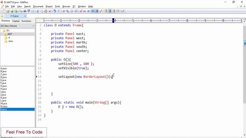Viewport: 246px width, 138px height.
Task: Open the Help menu
Action: tap(91, 7)
